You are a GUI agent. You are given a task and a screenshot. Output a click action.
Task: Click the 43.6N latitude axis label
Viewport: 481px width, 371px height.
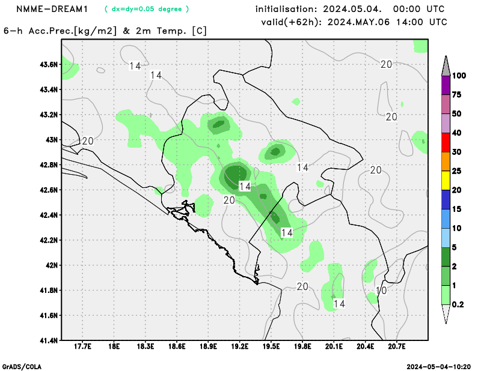(x=49, y=65)
